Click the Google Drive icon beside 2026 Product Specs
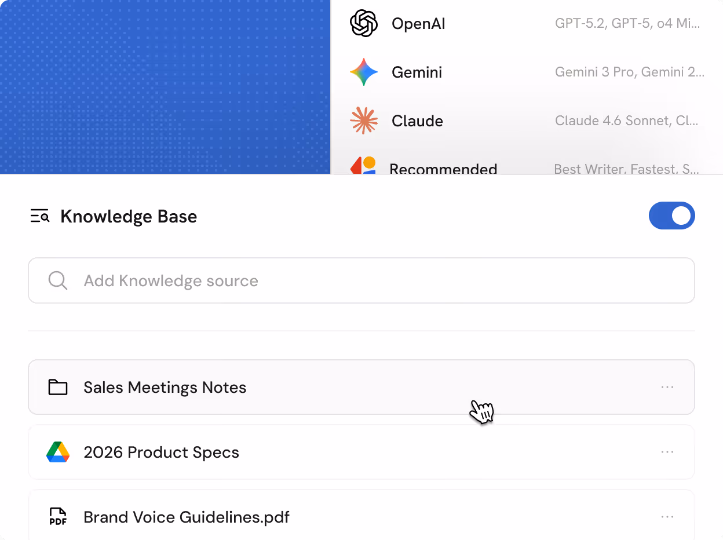Viewport: 723px width, 540px height. (57, 452)
